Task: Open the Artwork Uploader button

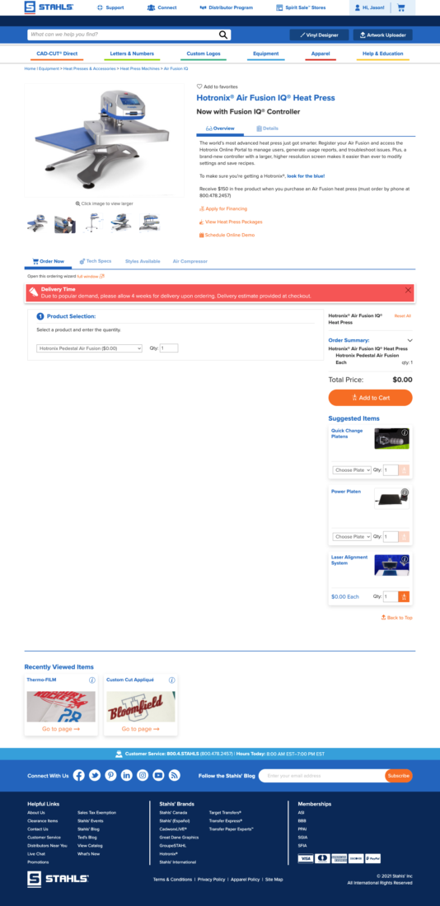Action: click(383, 35)
